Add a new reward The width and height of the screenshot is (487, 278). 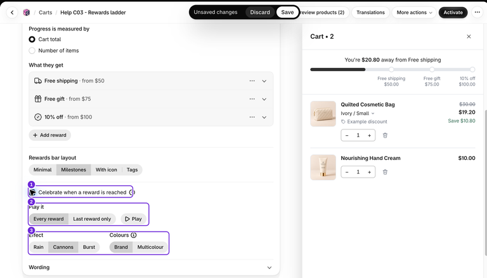pos(49,135)
